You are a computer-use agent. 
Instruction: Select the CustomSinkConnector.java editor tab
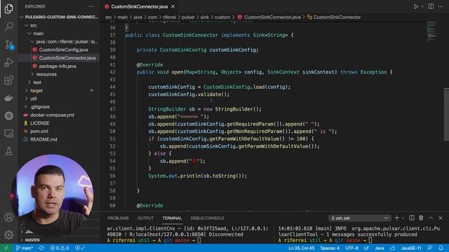click(x=140, y=6)
